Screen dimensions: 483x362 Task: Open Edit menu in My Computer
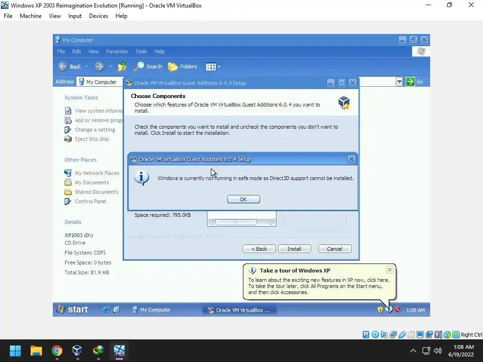click(76, 51)
